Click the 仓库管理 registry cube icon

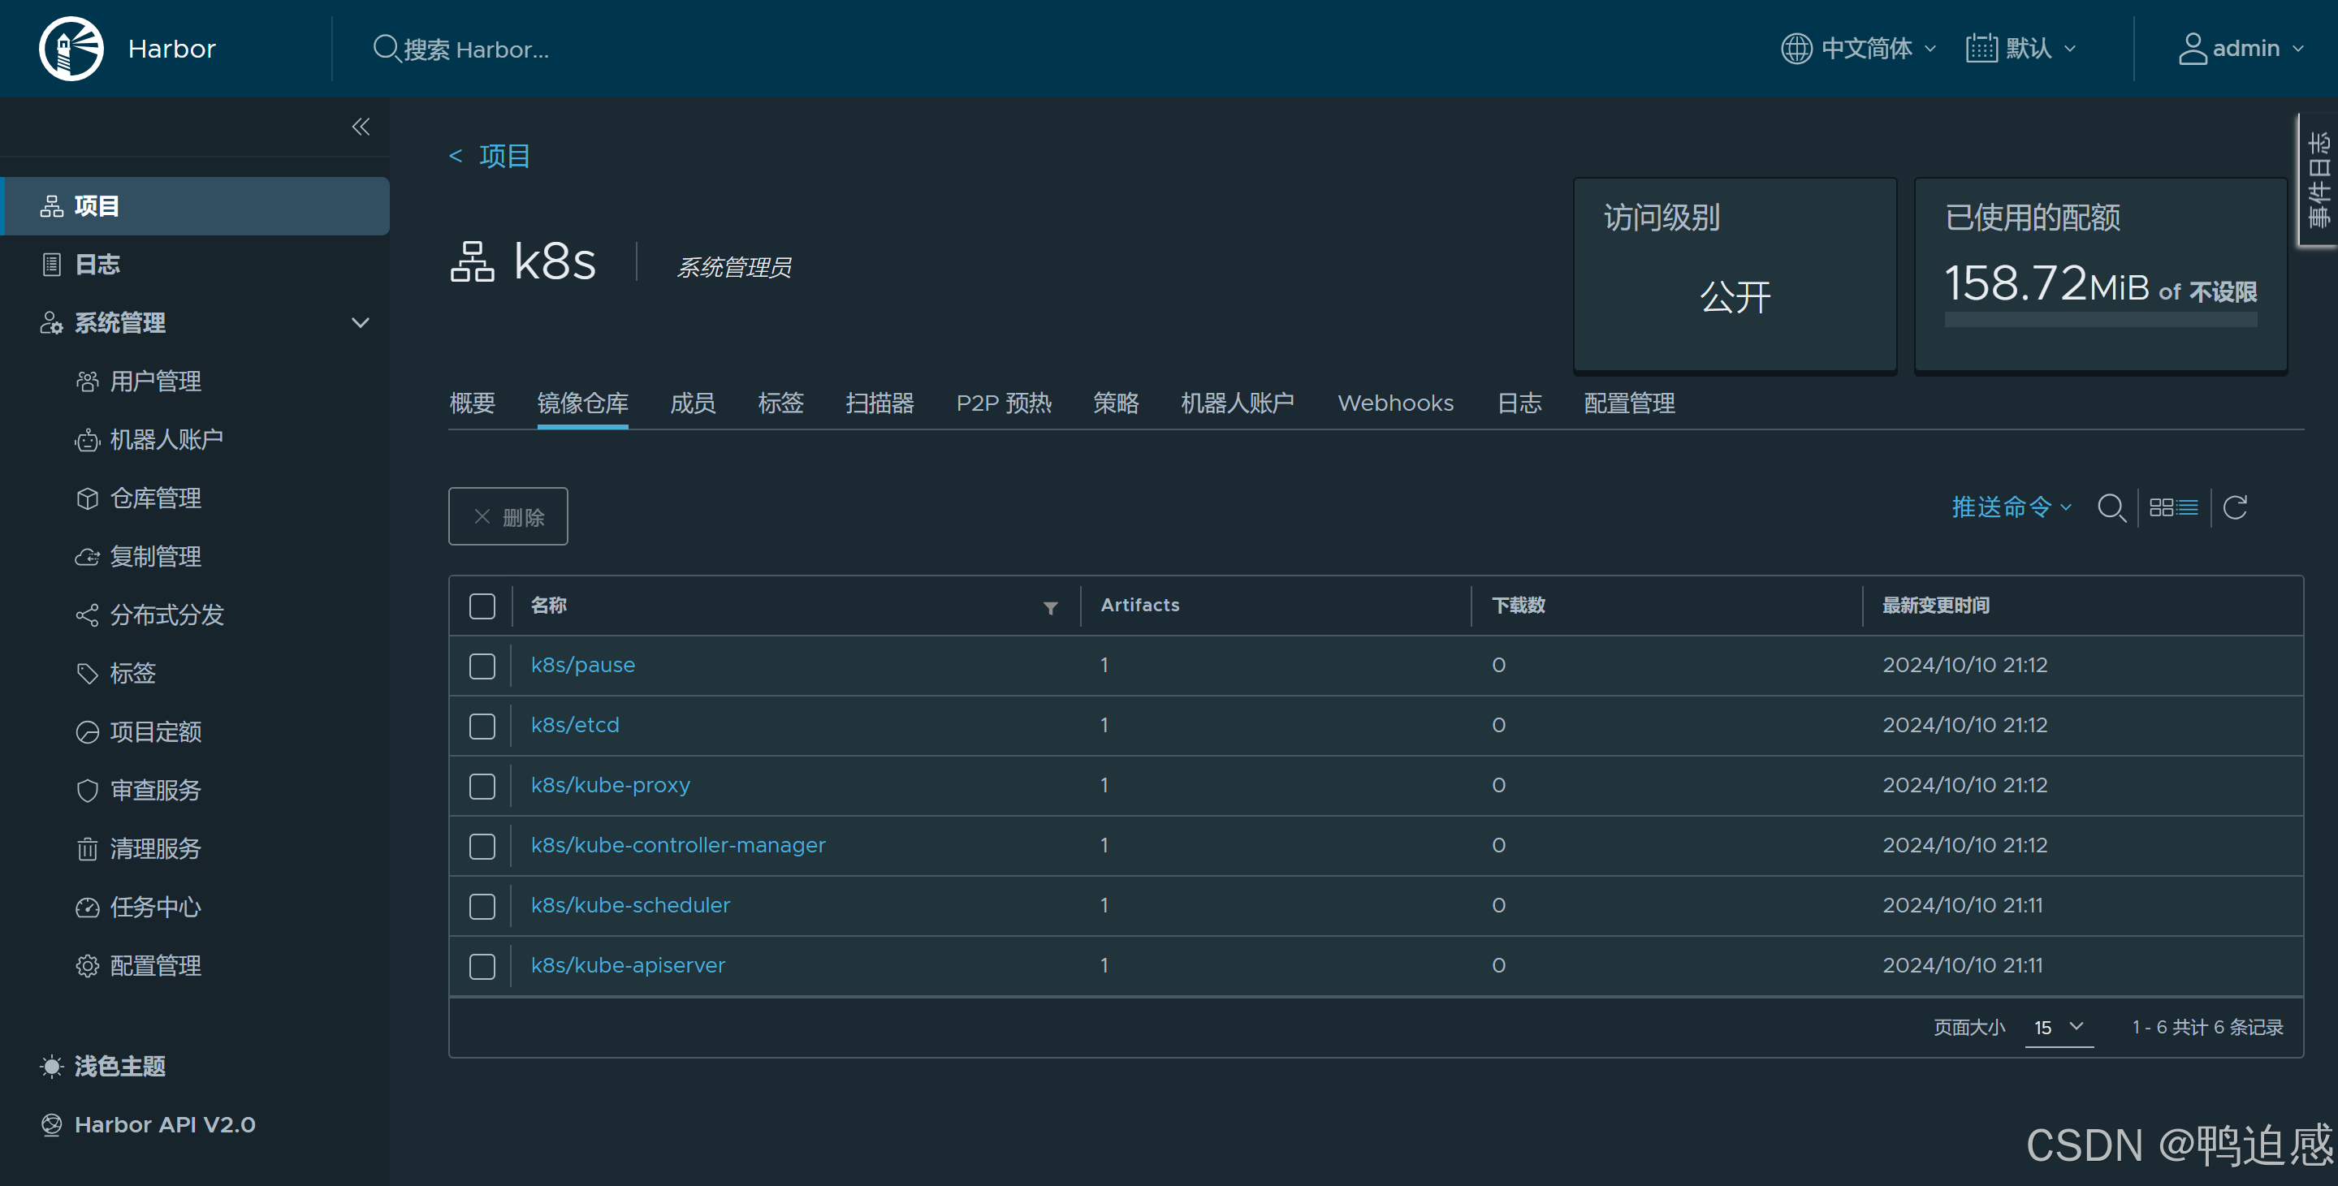coord(87,498)
